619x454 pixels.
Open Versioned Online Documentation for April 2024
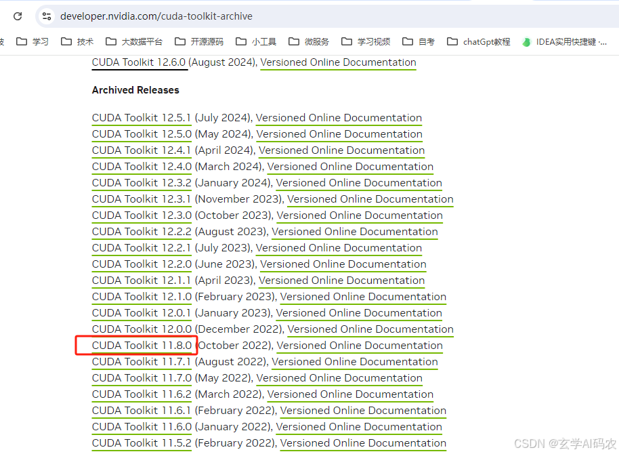[342, 150]
